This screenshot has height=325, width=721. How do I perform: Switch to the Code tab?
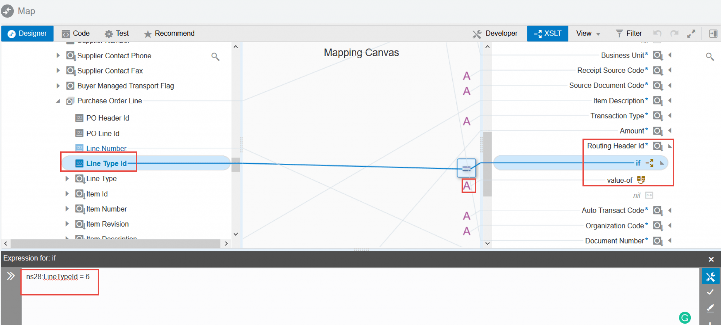coord(75,33)
